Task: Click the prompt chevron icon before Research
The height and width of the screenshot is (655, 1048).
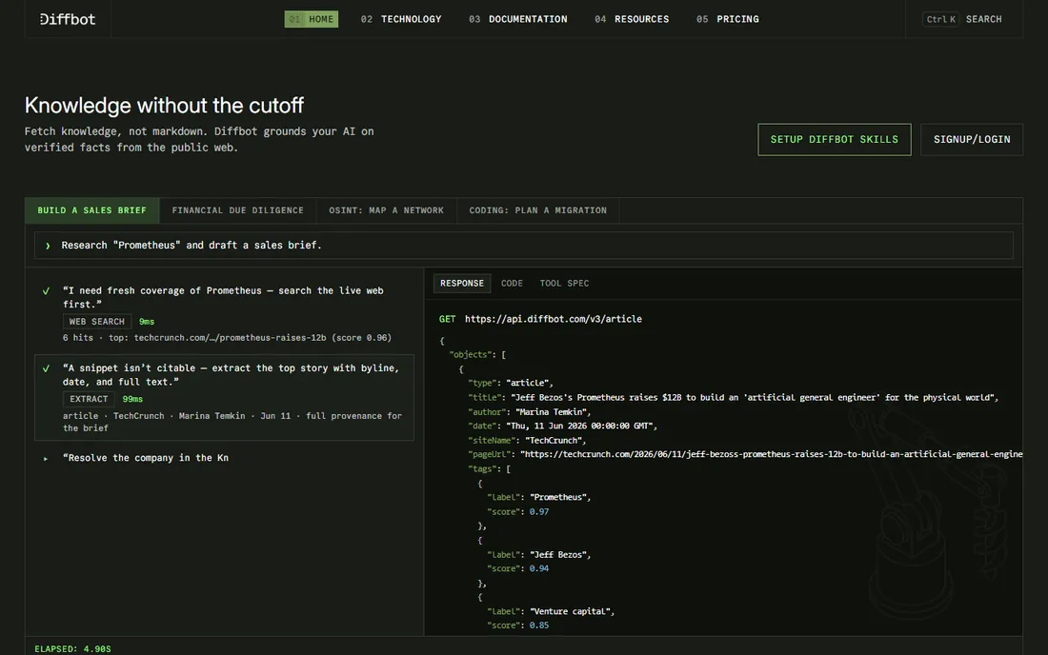Action: [48, 246]
